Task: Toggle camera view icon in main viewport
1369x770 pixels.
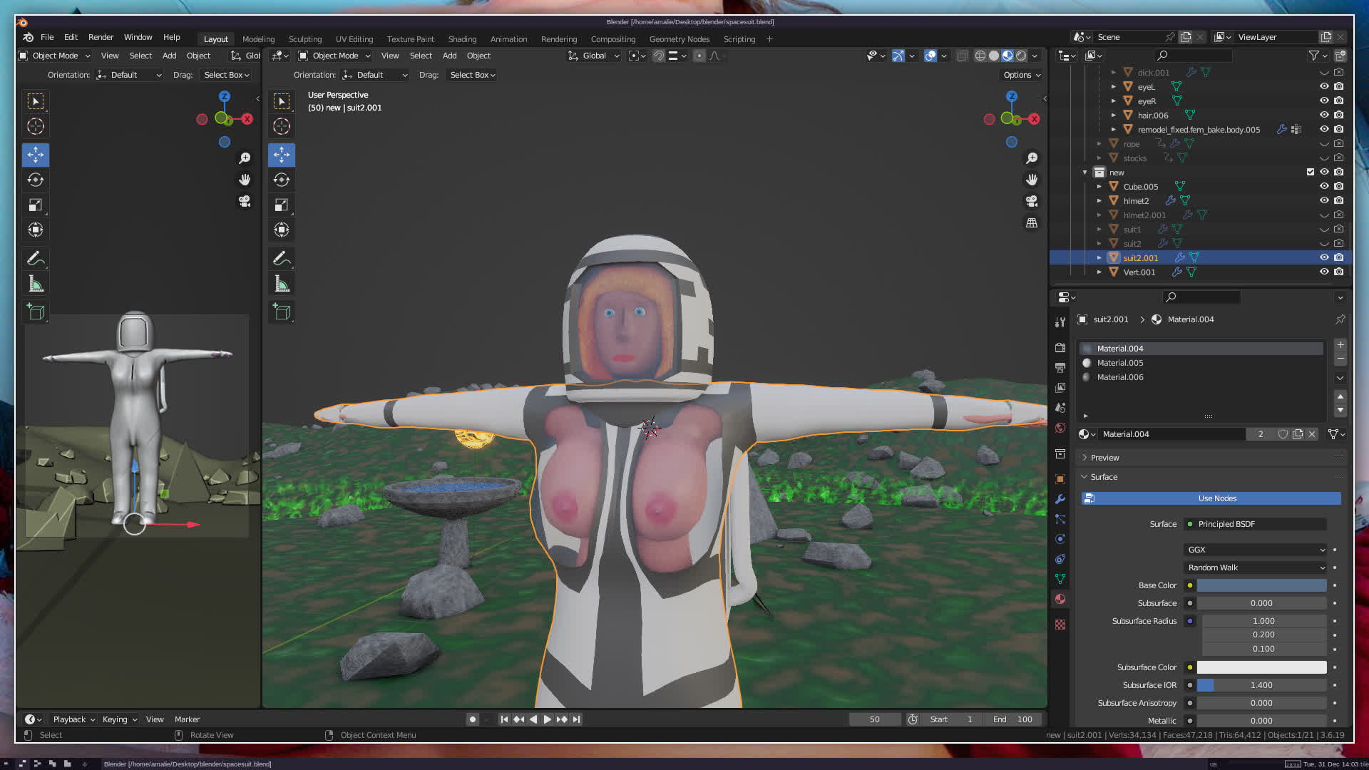Action: click(x=1031, y=201)
